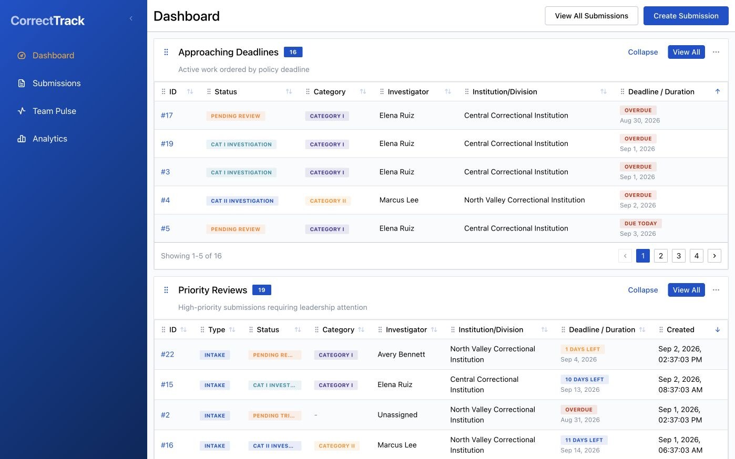Click the Analytics bar chart icon
The width and height of the screenshot is (735, 459).
[x=22, y=139]
